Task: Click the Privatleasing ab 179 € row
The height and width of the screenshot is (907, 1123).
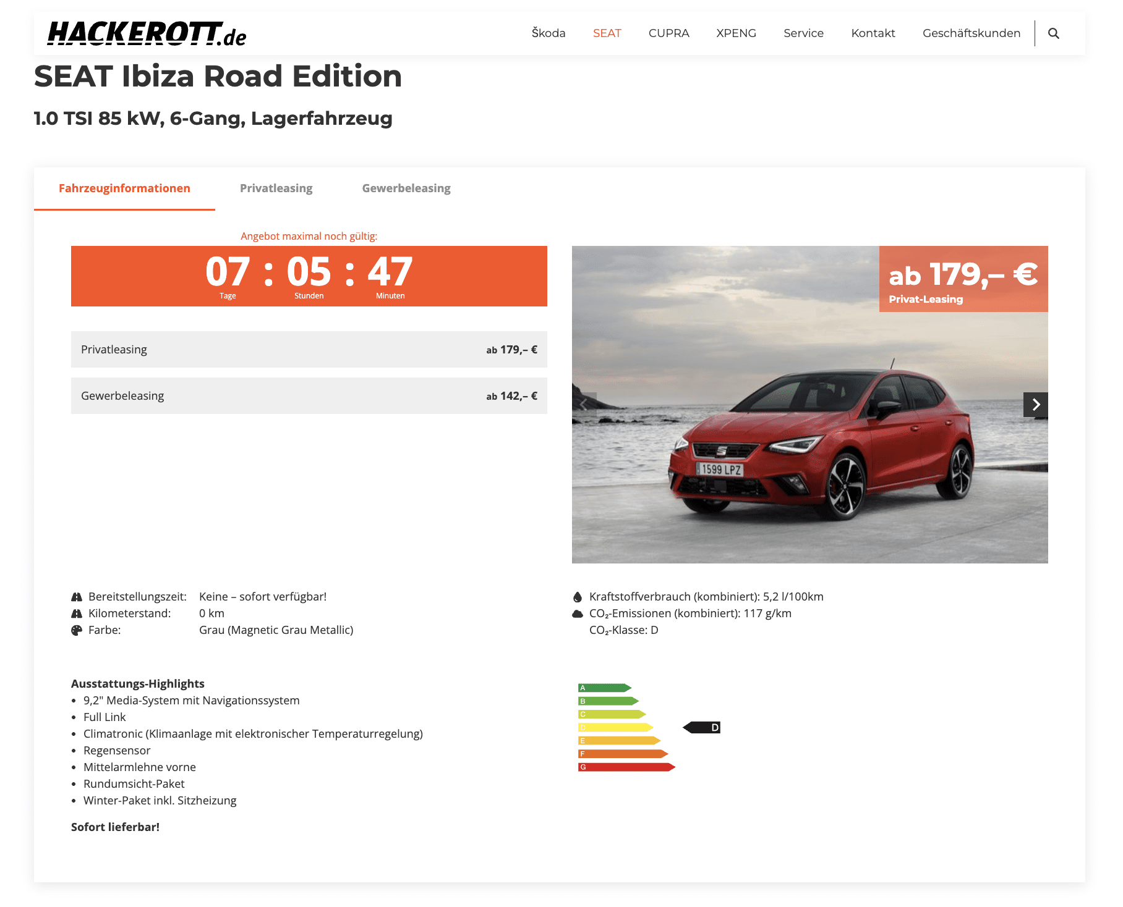Action: [x=309, y=350]
